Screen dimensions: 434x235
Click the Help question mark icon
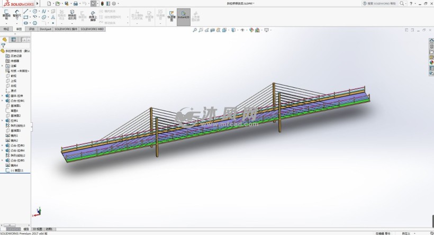pos(411,4)
